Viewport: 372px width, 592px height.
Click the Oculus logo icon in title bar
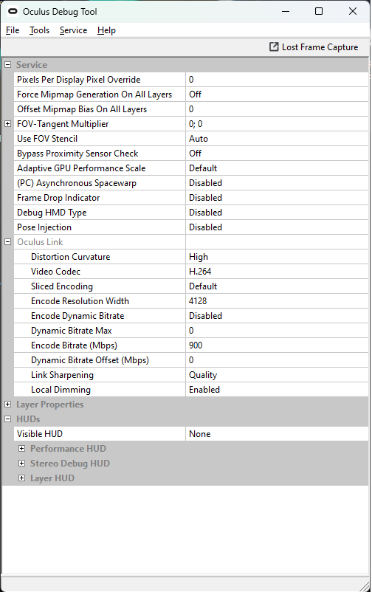click(13, 11)
